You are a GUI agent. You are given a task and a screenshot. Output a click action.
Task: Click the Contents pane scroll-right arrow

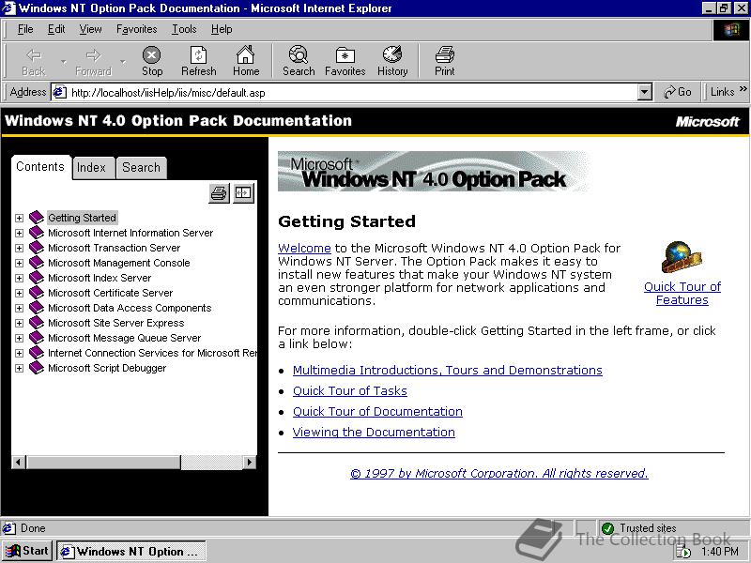[249, 462]
